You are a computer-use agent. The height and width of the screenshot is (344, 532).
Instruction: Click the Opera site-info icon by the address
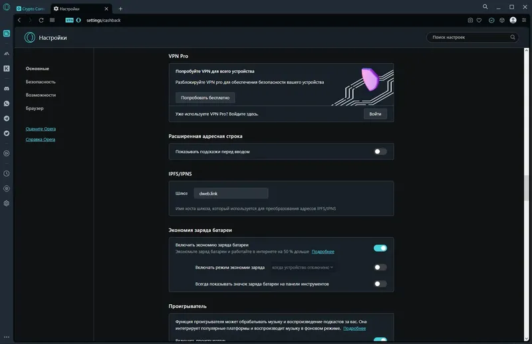pos(78,21)
